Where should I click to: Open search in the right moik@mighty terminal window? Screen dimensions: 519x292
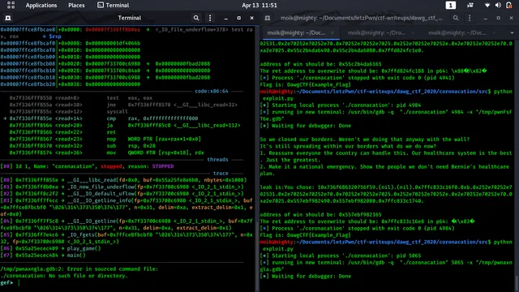456,18
